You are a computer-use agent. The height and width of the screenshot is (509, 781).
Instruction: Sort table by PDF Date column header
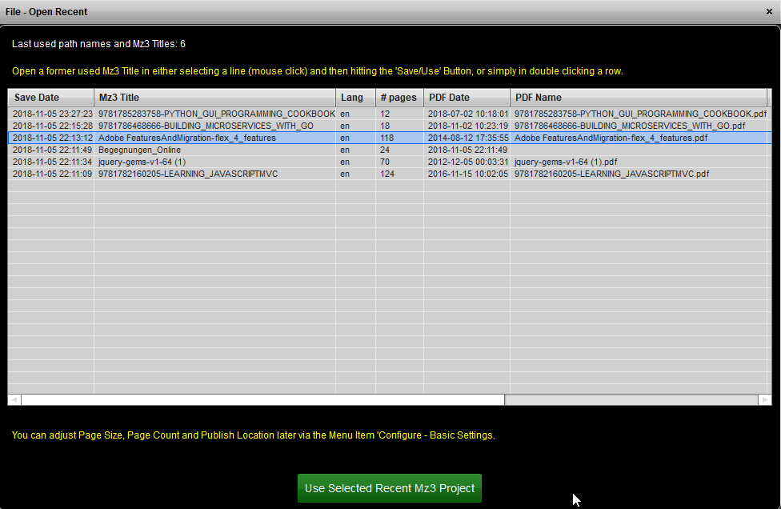coord(467,98)
